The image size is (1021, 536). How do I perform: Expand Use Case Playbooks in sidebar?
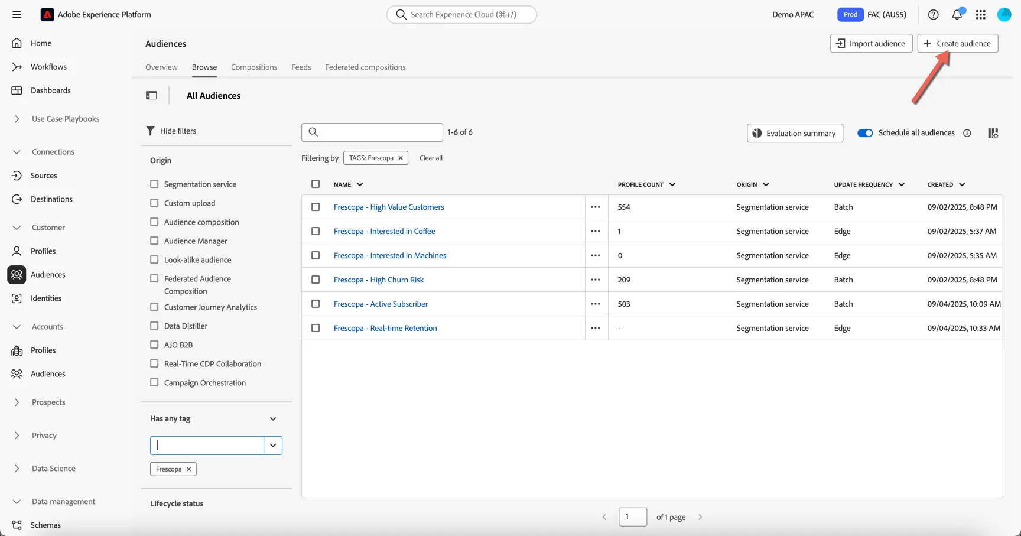click(x=17, y=119)
